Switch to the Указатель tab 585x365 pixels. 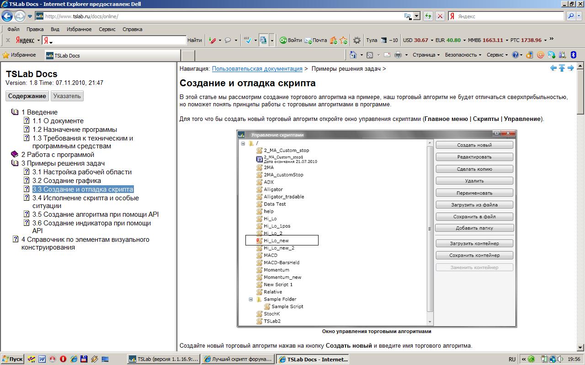(x=67, y=96)
